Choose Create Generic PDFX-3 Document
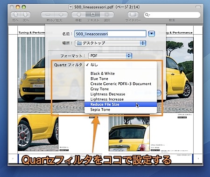210x177 pixels. click(x=120, y=84)
